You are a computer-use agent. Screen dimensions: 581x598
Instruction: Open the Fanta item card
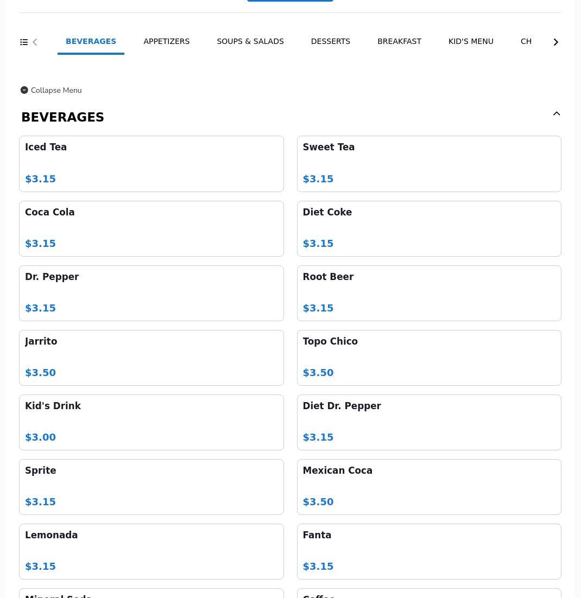(x=429, y=551)
